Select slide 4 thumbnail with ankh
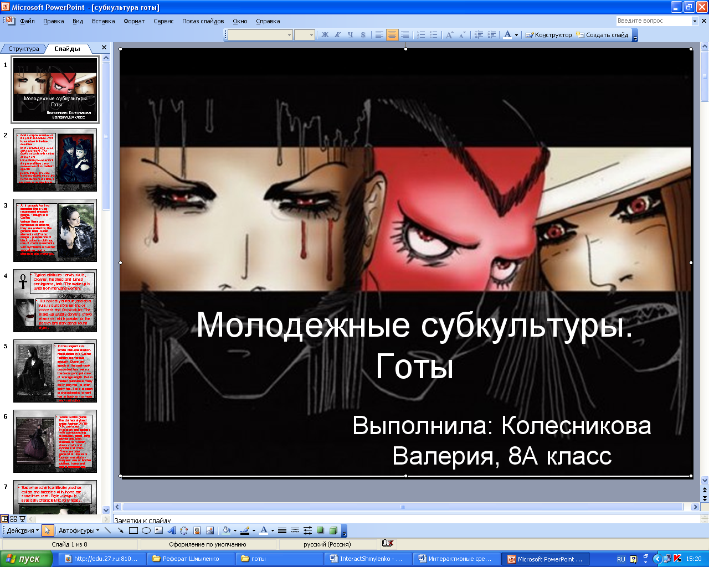Image resolution: width=709 pixels, height=567 pixels. (x=55, y=301)
